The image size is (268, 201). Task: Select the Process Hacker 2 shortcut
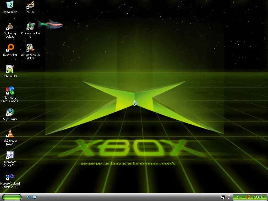point(30,30)
